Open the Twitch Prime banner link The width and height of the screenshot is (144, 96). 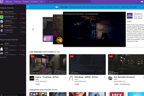[x=98, y=7]
